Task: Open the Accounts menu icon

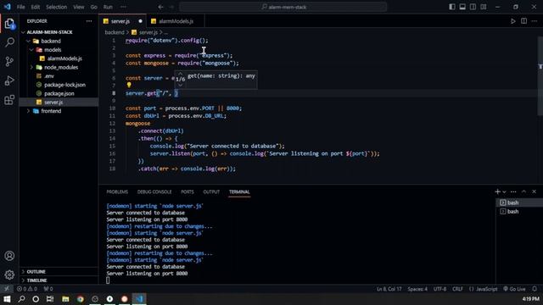Action: (9, 256)
